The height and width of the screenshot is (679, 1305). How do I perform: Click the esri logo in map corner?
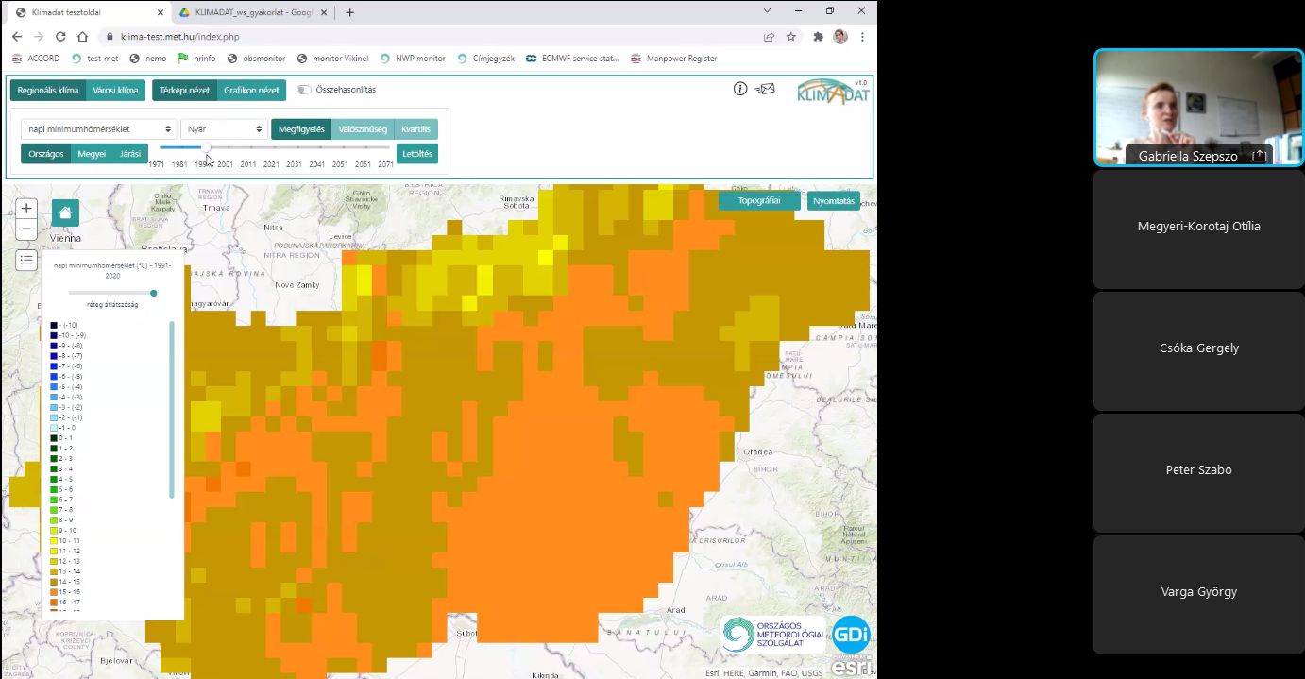coord(852,666)
